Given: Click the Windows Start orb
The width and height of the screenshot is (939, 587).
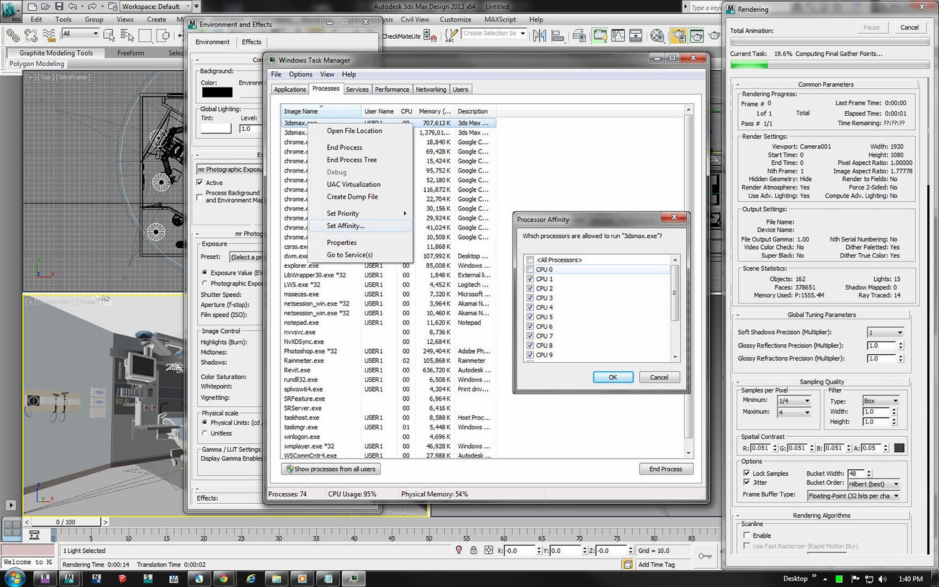Looking at the screenshot, I should click(x=15, y=578).
